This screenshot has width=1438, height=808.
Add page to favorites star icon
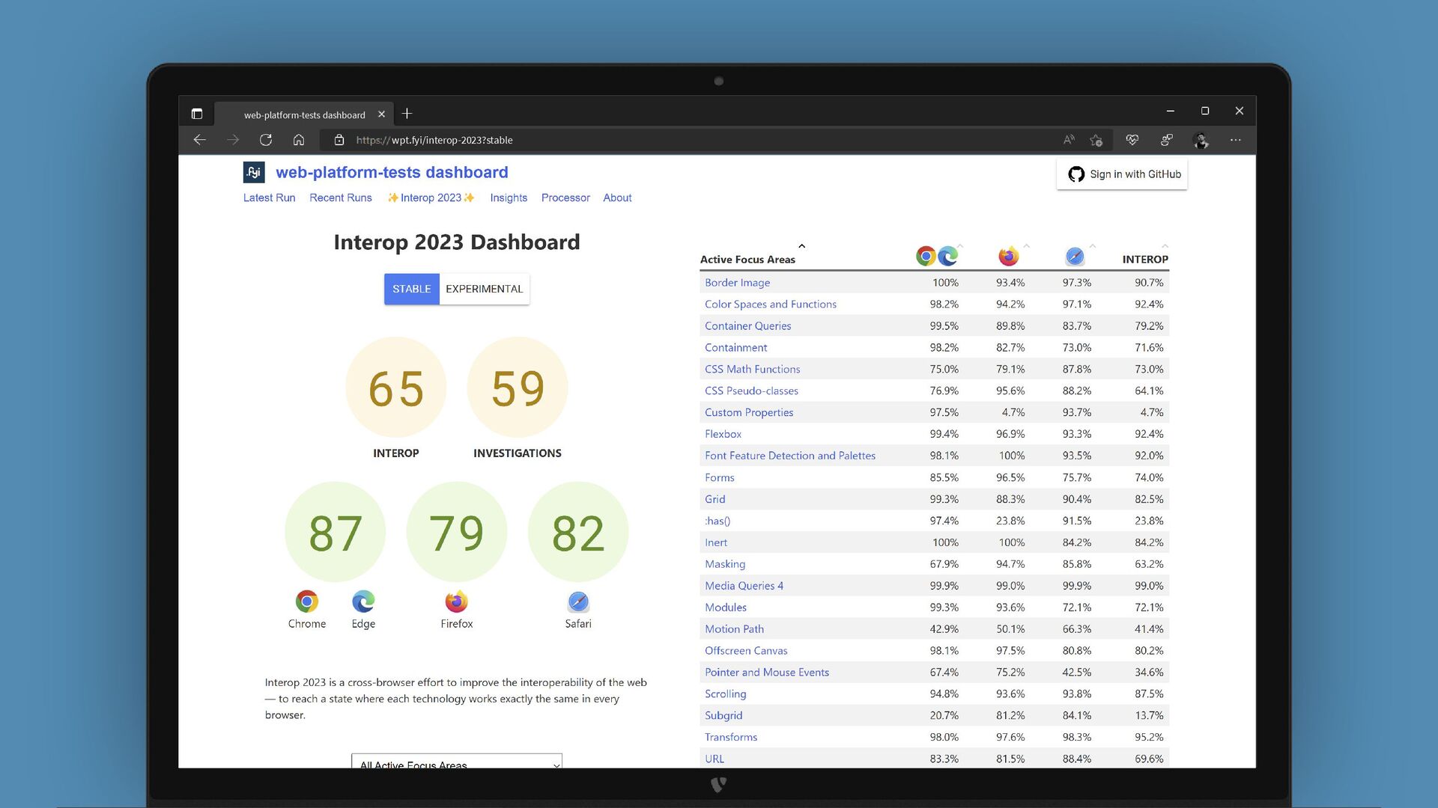tap(1096, 140)
